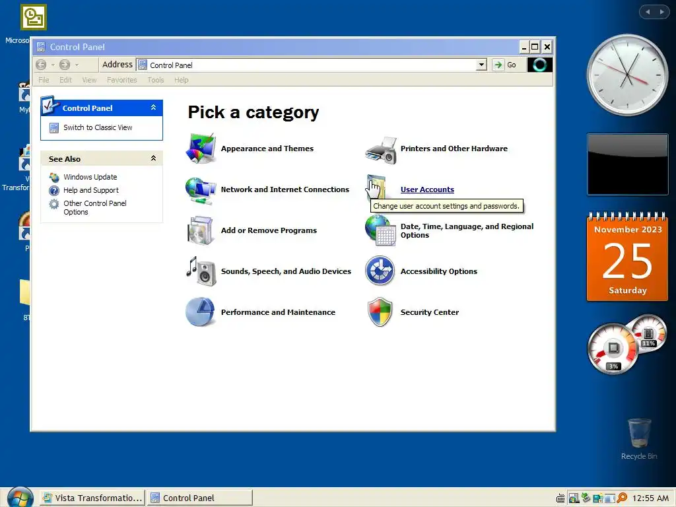Open the Sounds, Speech, and Audio speaker icon

click(x=201, y=271)
